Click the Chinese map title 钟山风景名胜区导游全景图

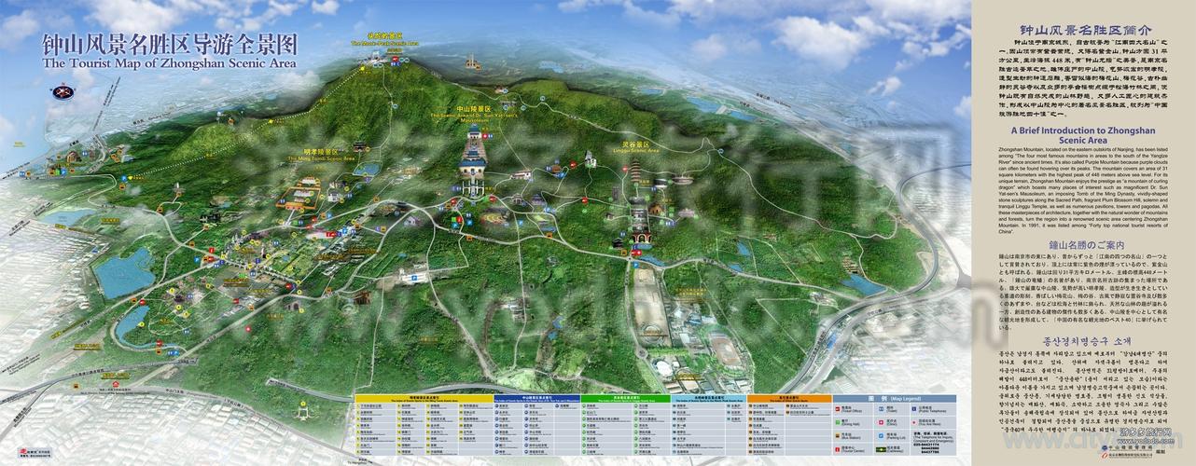[x=169, y=44]
